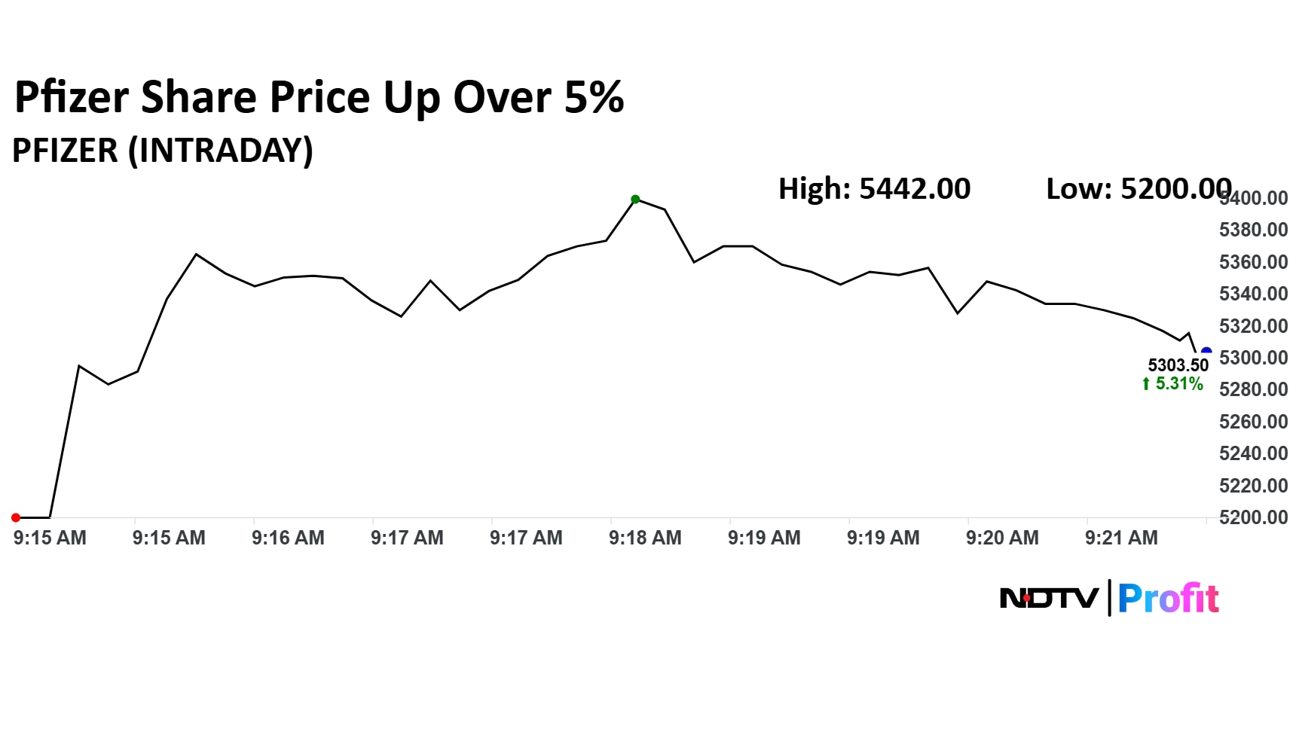Click the 9:18 AM time axis label
1302x732 pixels.
tap(645, 538)
